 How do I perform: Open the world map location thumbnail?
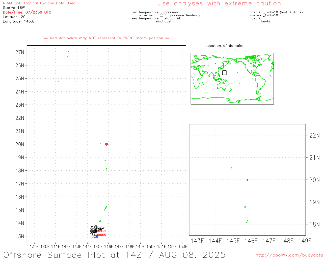coord(232,78)
